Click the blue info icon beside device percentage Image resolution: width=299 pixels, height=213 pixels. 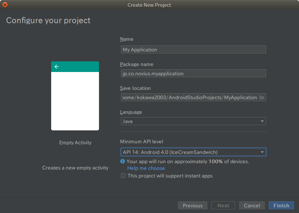click(x=122, y=162)
